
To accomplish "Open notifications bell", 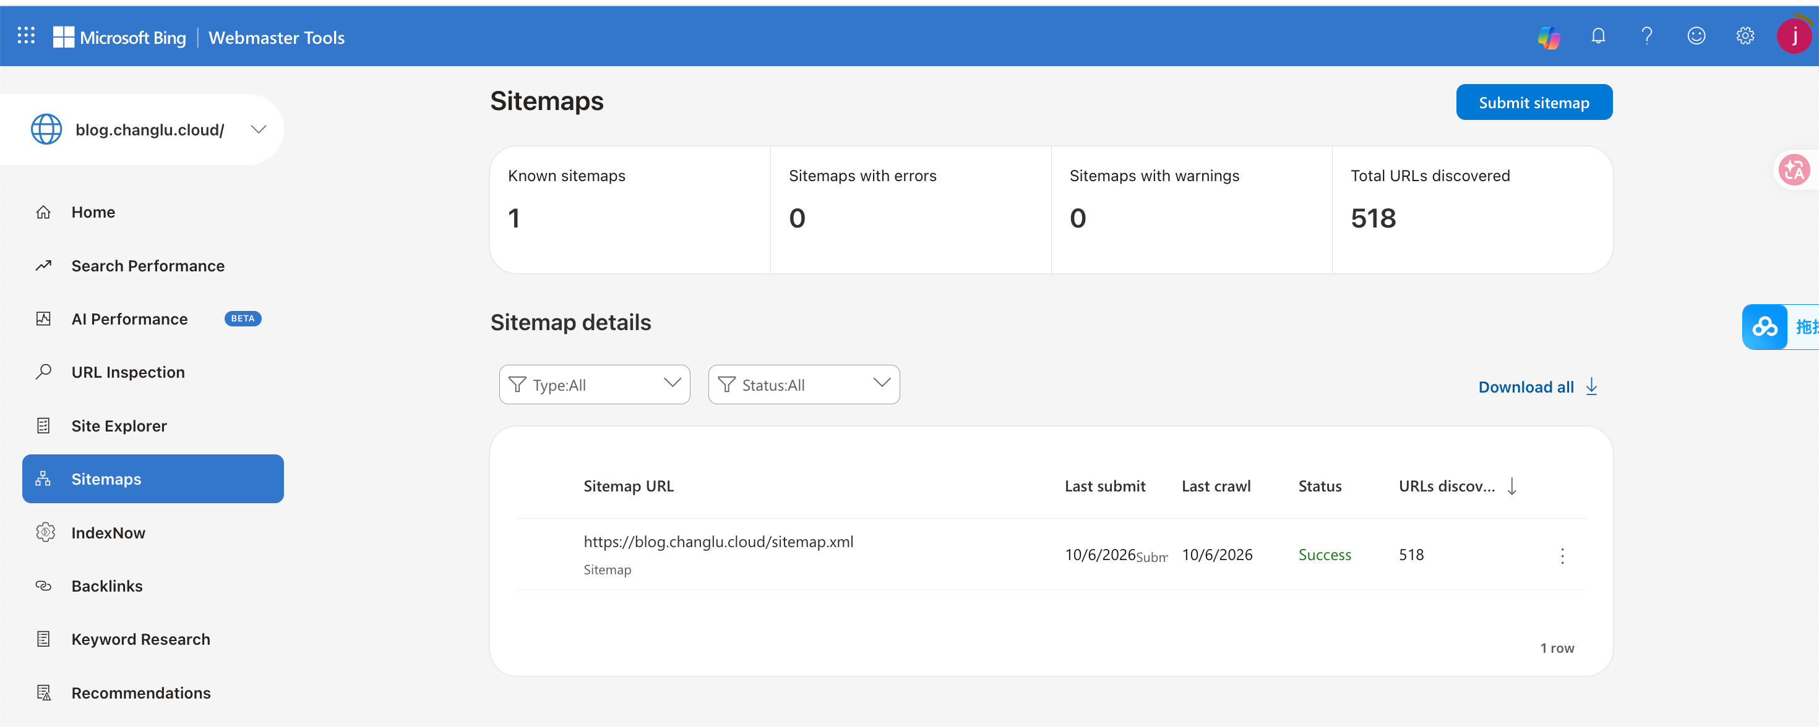I will pyautogui.click(x=1598, y=36).
